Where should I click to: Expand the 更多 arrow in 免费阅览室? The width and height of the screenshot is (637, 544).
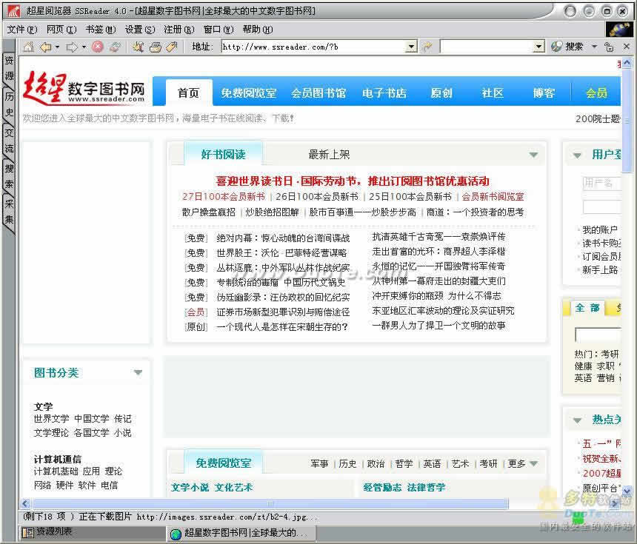[x=534, y=463]
